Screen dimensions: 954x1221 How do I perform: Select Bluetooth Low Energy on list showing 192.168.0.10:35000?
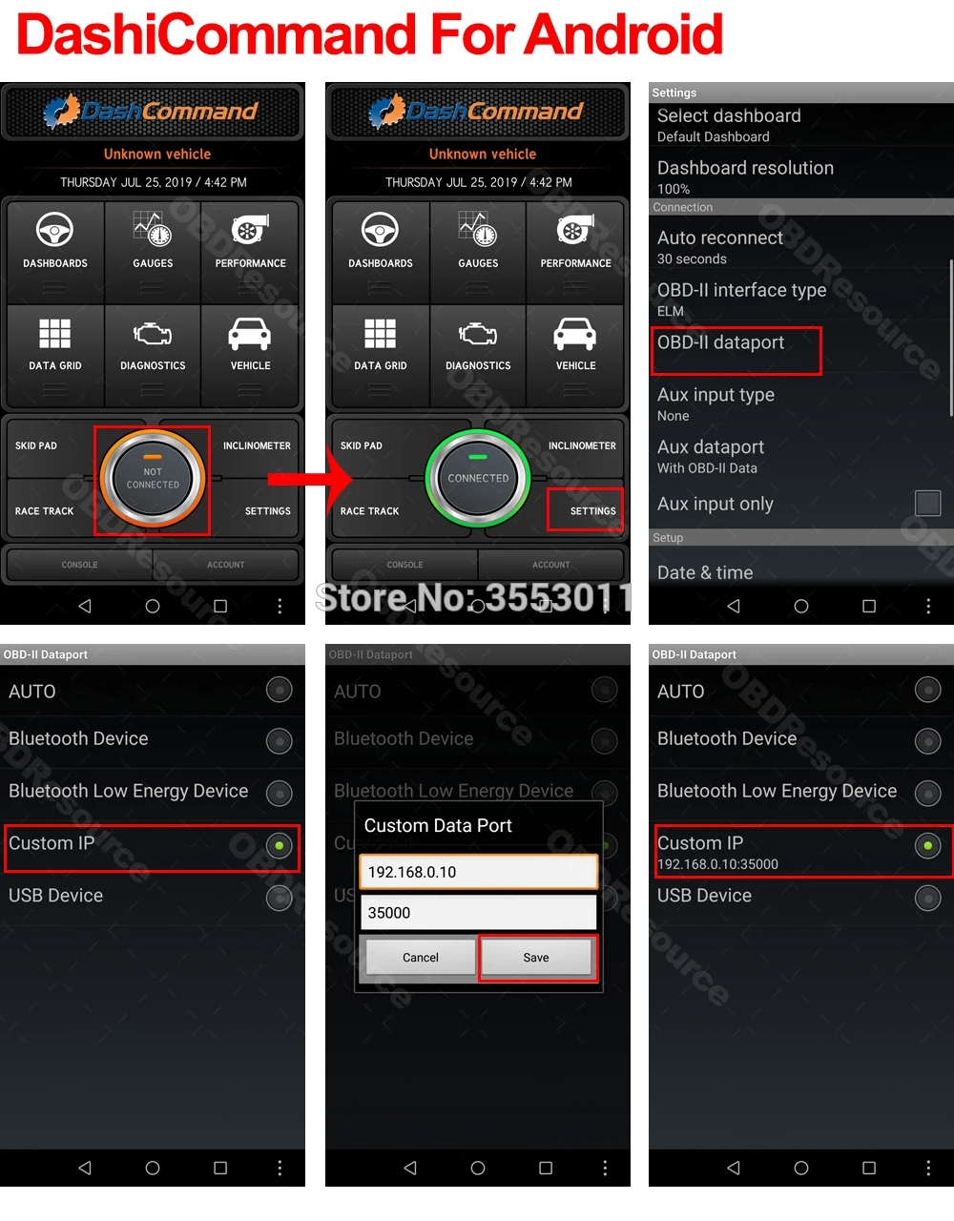click(928, 793)
